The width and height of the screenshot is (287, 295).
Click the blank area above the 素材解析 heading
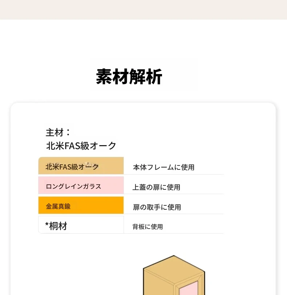pyautogui.click(x=143, y=40)
